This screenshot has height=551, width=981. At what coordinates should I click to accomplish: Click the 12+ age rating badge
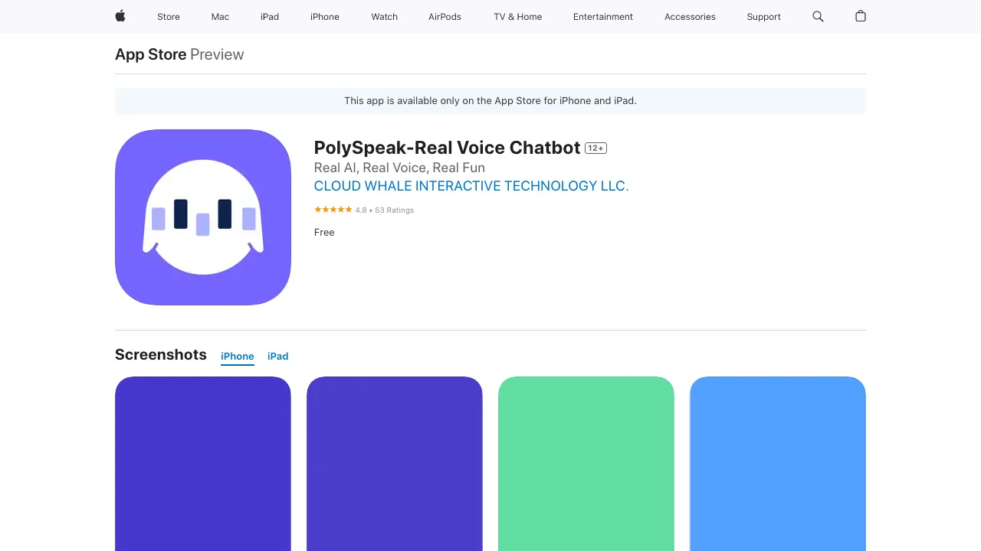[x=595, y=148]
